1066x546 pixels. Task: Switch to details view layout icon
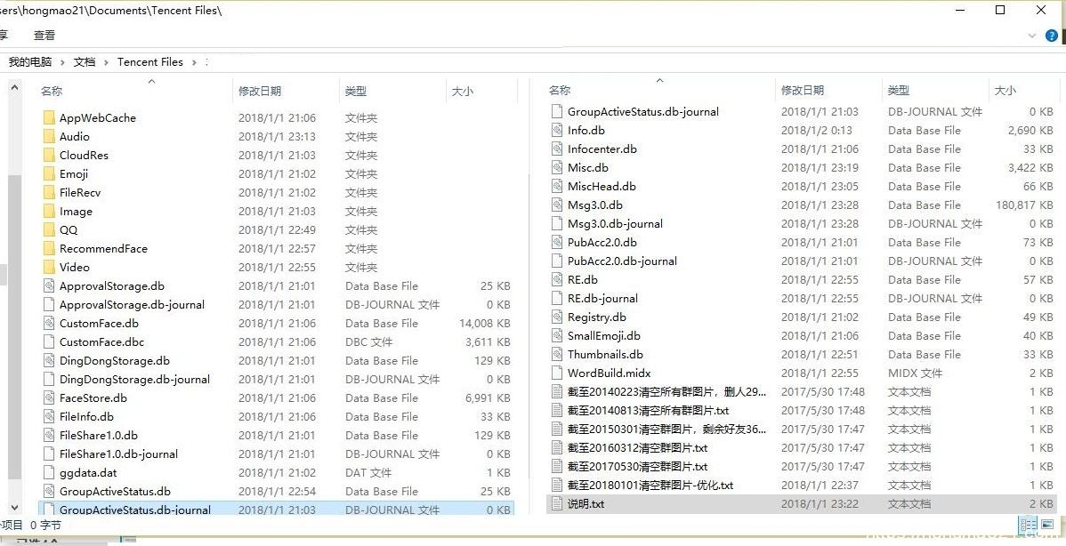point(1029,525)
